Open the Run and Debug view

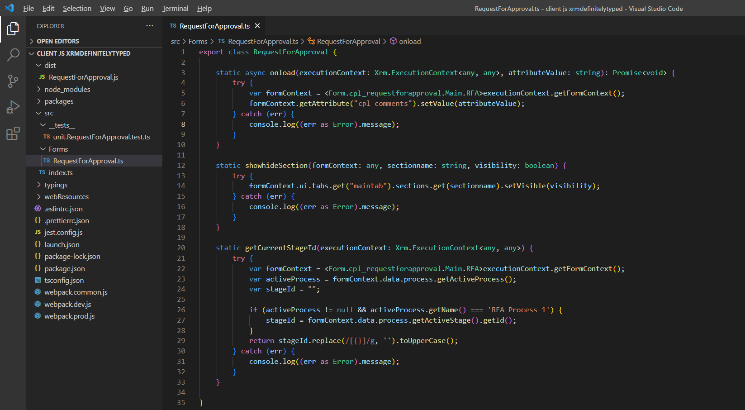pyautogui.click(x=13, y=107)
